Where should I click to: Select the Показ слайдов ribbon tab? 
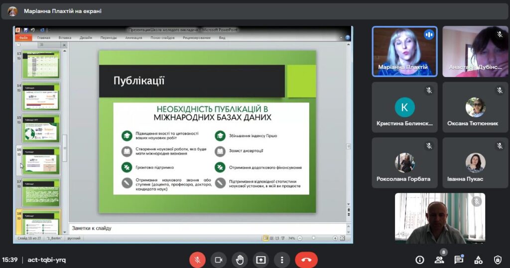point(162,38)
